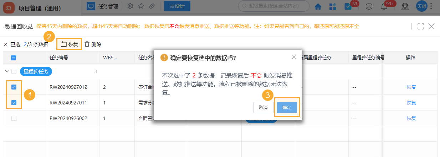Uncheck the row RW20240927012 checkbox

pos(14,87)
